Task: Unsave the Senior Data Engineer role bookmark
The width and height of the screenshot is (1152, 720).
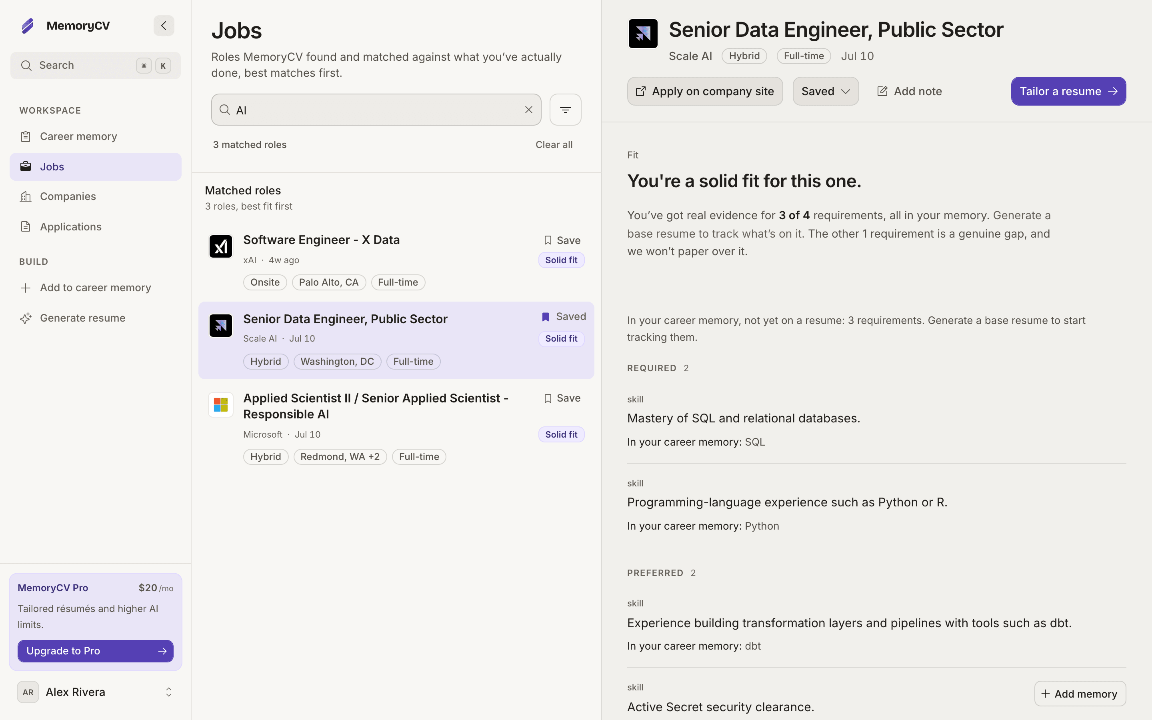Action: click(564, 317)
